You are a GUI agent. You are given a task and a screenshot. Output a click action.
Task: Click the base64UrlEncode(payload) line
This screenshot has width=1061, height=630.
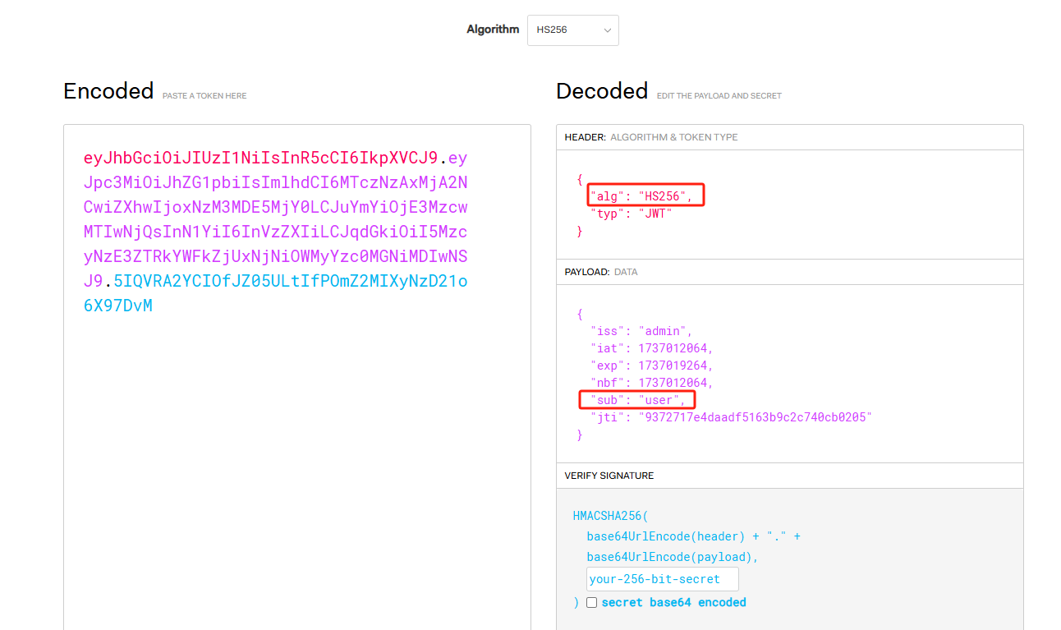[x=673, y=557]
